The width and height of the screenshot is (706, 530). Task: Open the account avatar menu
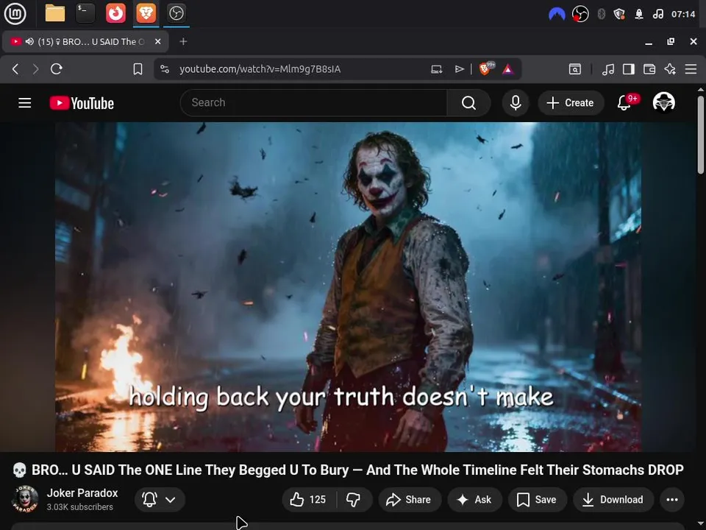(663, 102)
